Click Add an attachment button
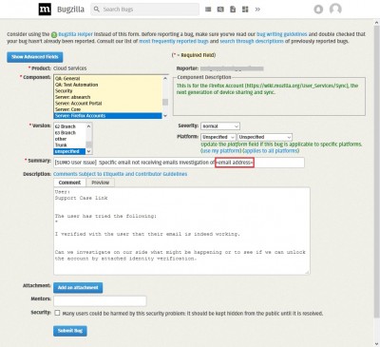The height and width of the screenshot is (347, 380). tap(78, 288)
